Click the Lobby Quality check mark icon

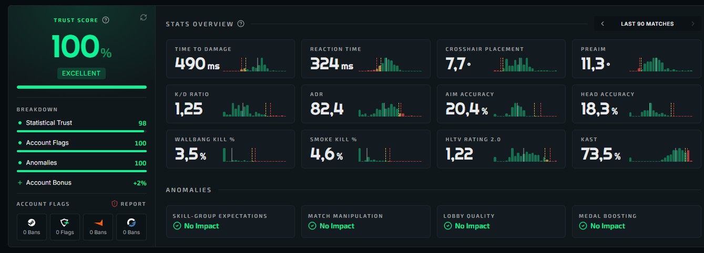pos(447,226)
